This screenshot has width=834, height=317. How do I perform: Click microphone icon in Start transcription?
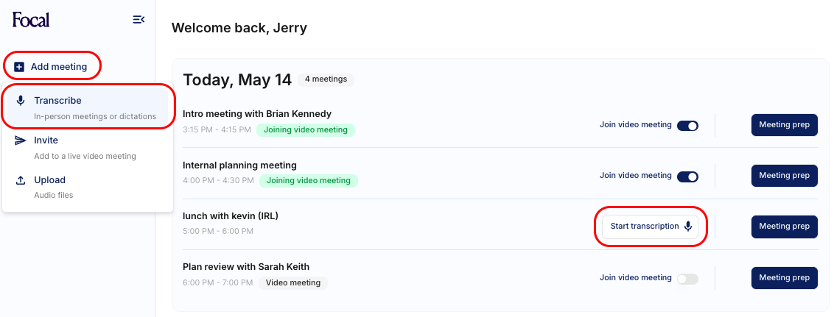pos(688,227)
